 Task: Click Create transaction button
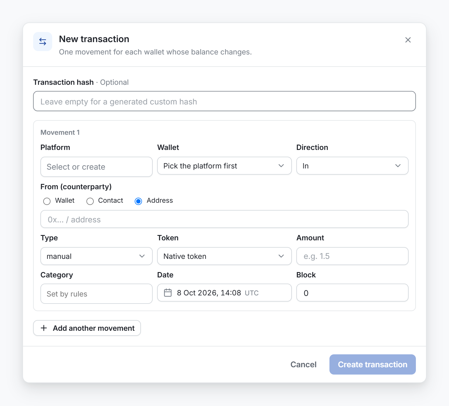point(372,364)
